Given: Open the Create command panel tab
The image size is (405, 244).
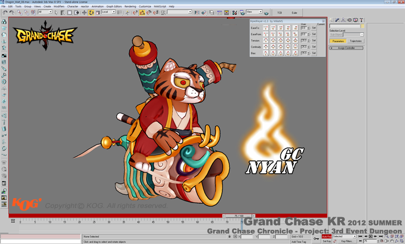Looking at the screenshot, I should [331, 20].
